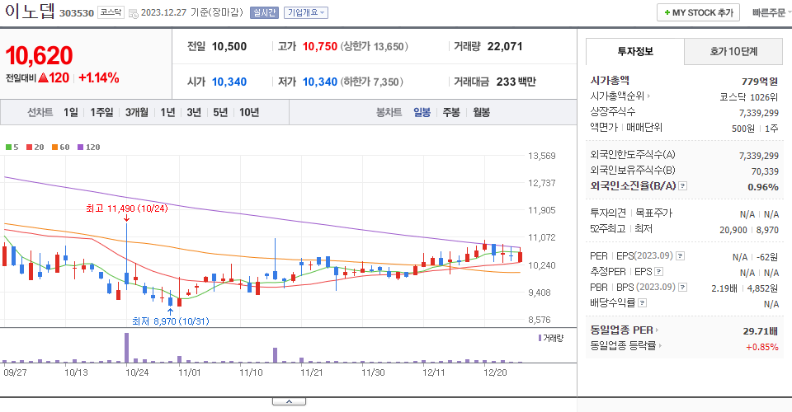Click the 52주최고 최저 value 20,900
Screen dimensions: 792x412
pos(733,230)
